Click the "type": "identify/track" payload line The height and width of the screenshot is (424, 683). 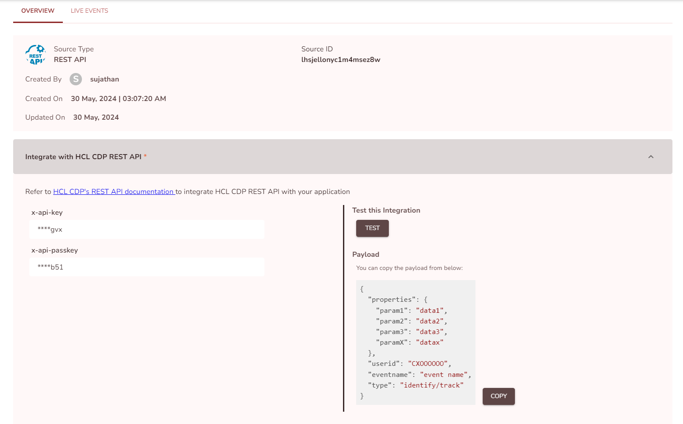tap(416, 385)
